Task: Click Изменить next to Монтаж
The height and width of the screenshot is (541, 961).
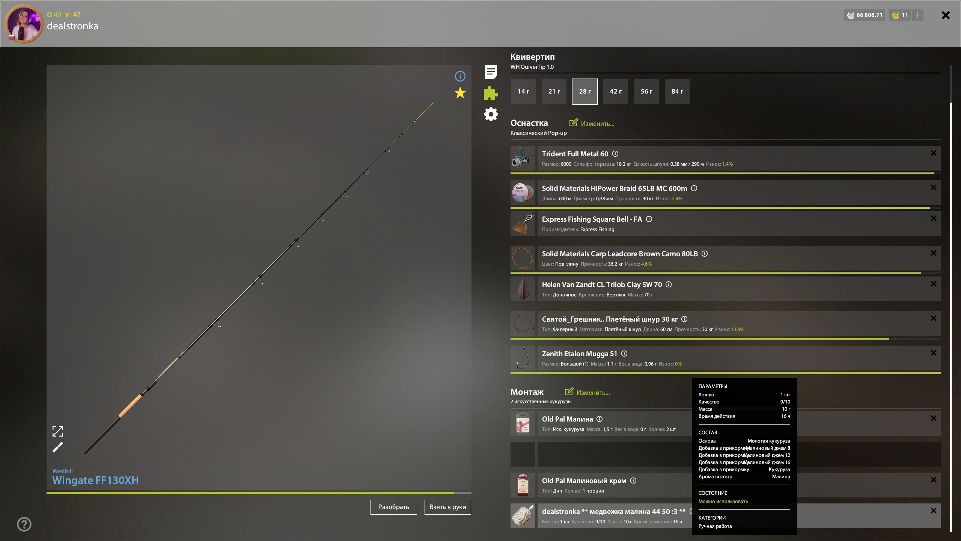Action: (587, 392)
